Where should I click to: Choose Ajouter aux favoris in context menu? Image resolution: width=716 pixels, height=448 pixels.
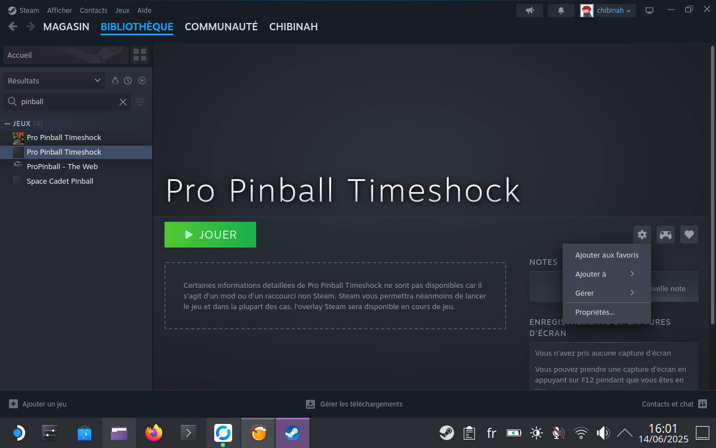coord(606,255)
